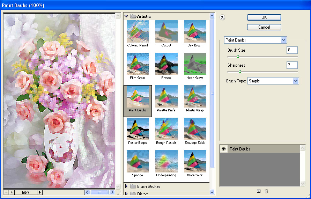
Task: Click filter list scrollbar down arrow
Action: point(212,192)
